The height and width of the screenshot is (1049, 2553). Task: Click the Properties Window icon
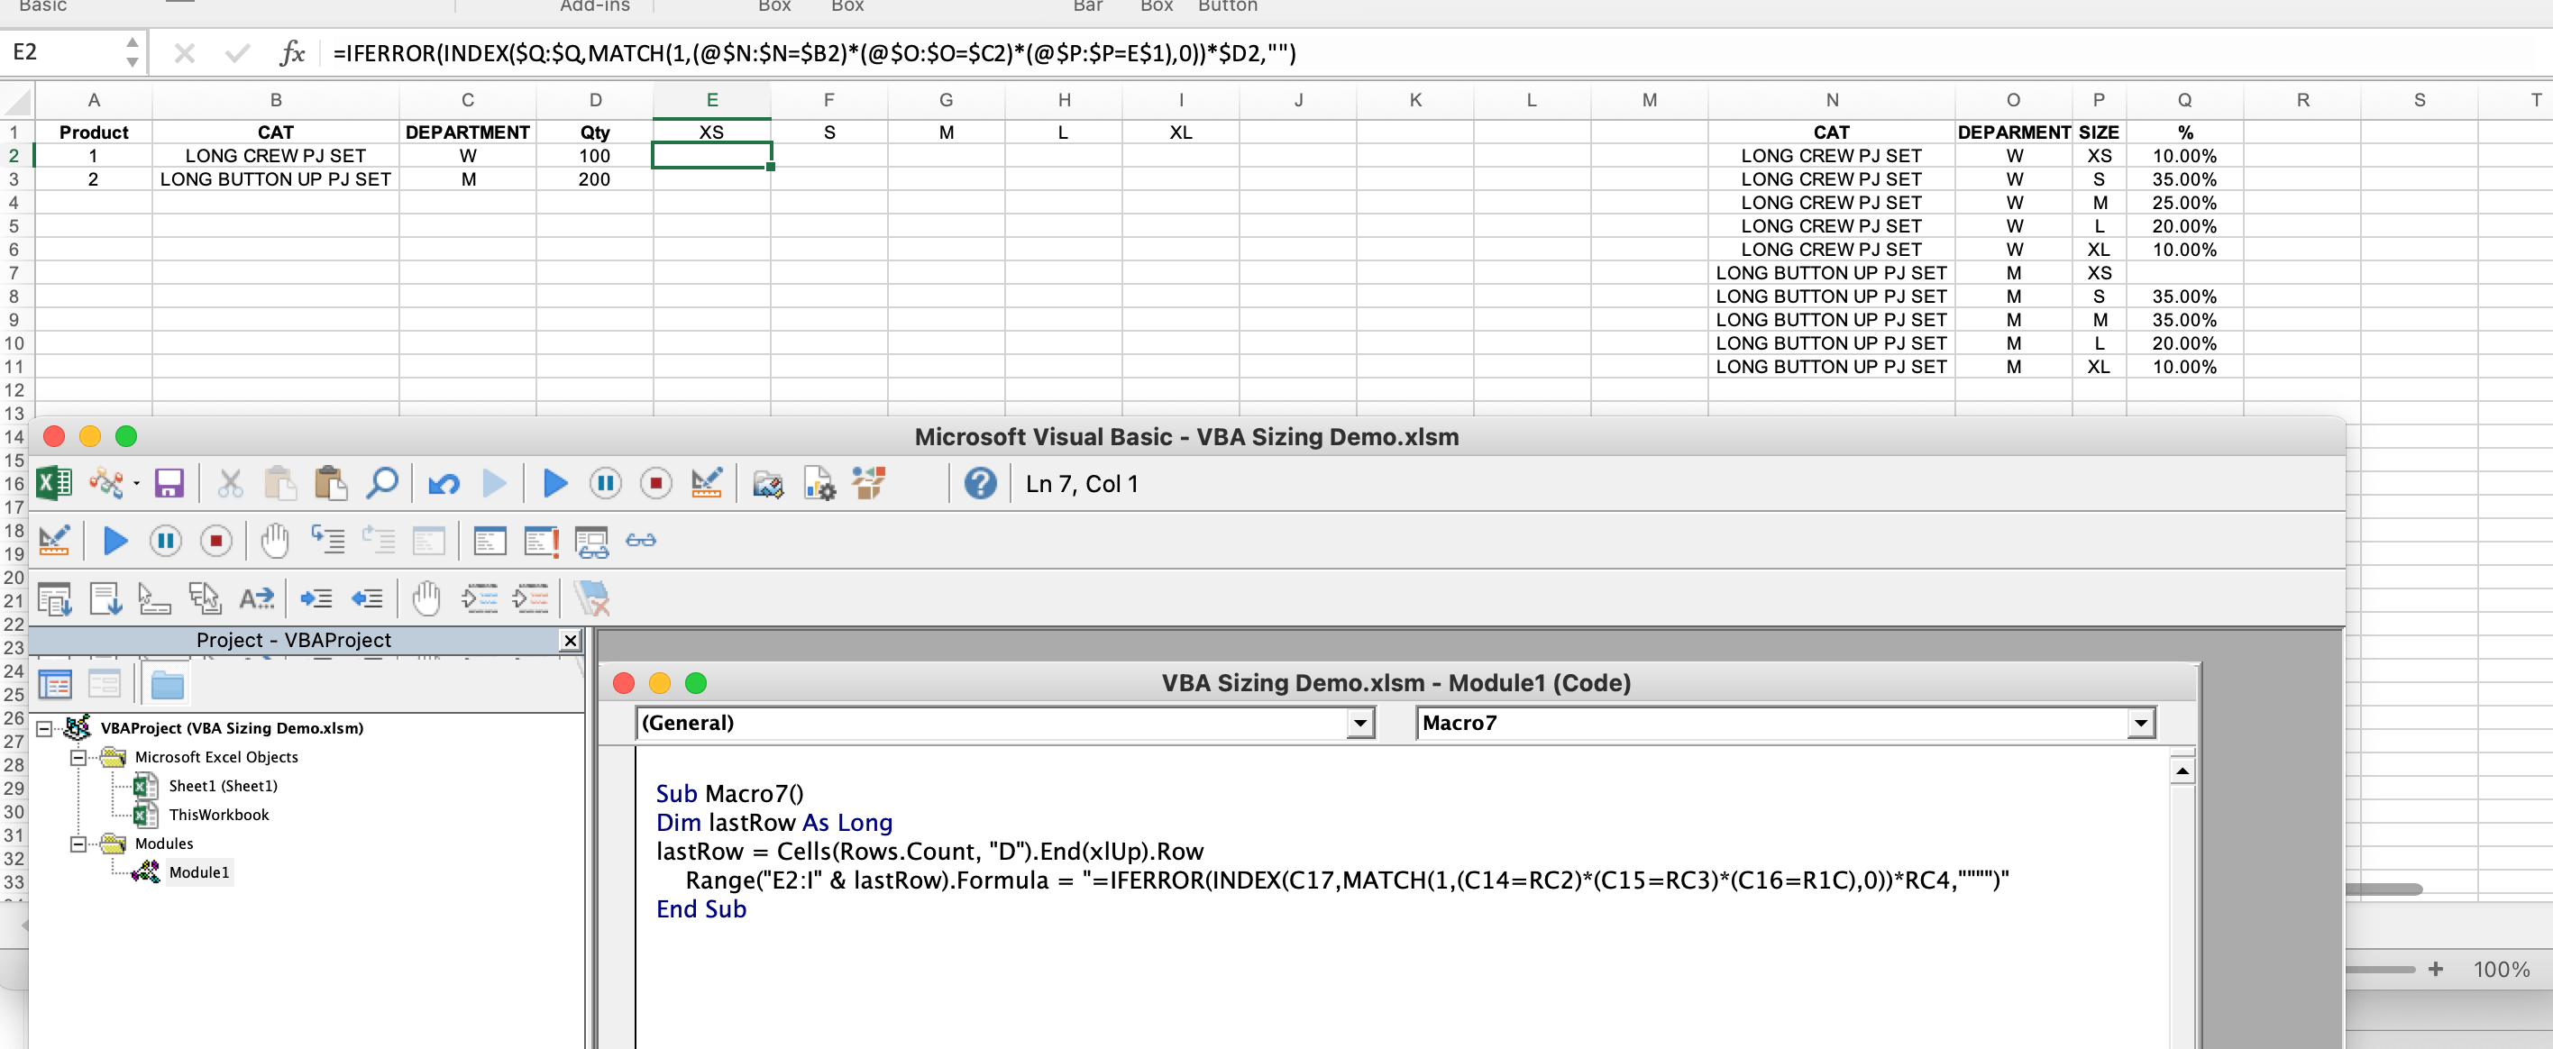[x=818, y=483]
